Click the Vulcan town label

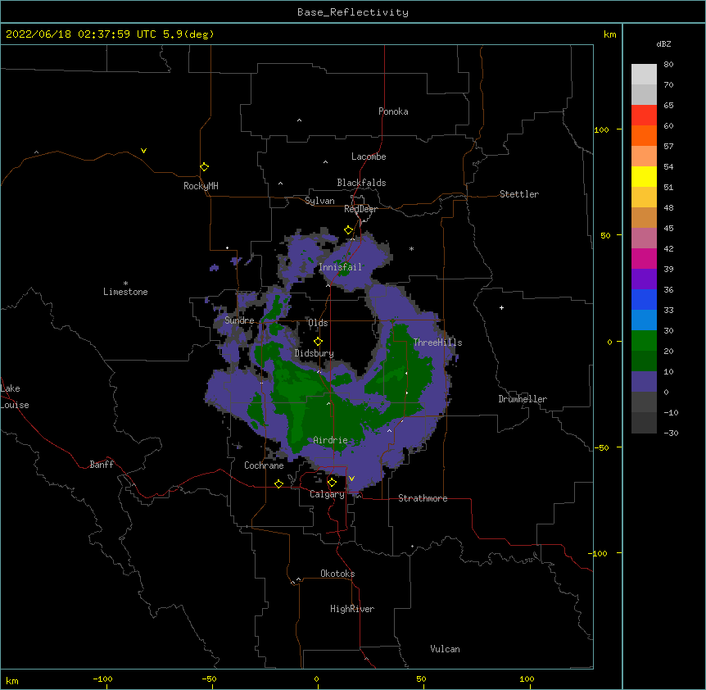[445, 649]
